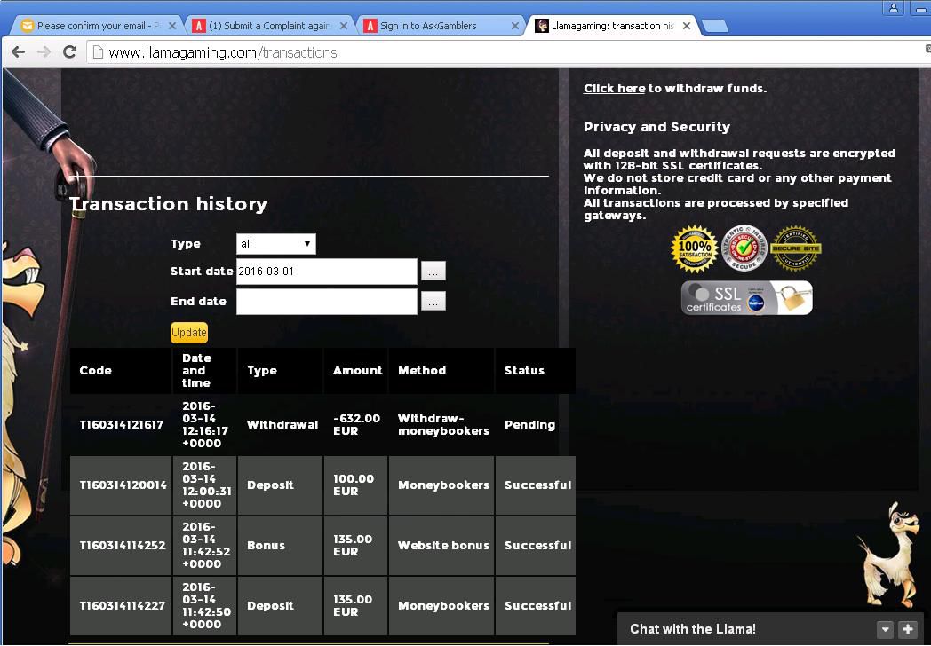The image size is (931, 646).
Task: Click the SSL certificates padlock badge
Action: pyautogui.click(x=746, y=298)
